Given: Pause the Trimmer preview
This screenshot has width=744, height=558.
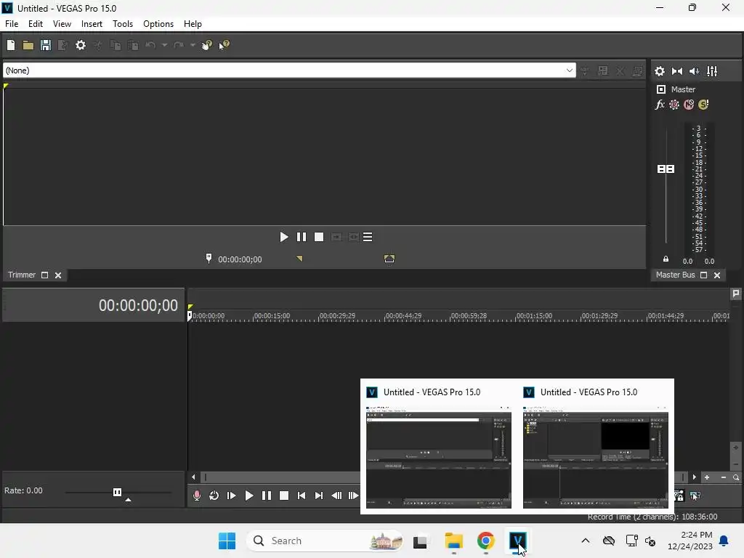Looking at the screenshot, I should pos(302,237).
